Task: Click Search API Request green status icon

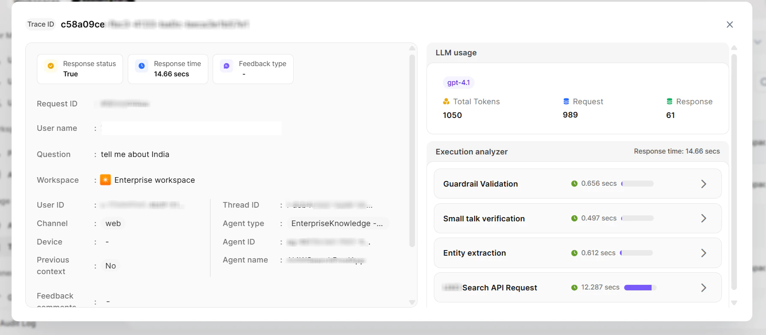Action: coord(574,287)
